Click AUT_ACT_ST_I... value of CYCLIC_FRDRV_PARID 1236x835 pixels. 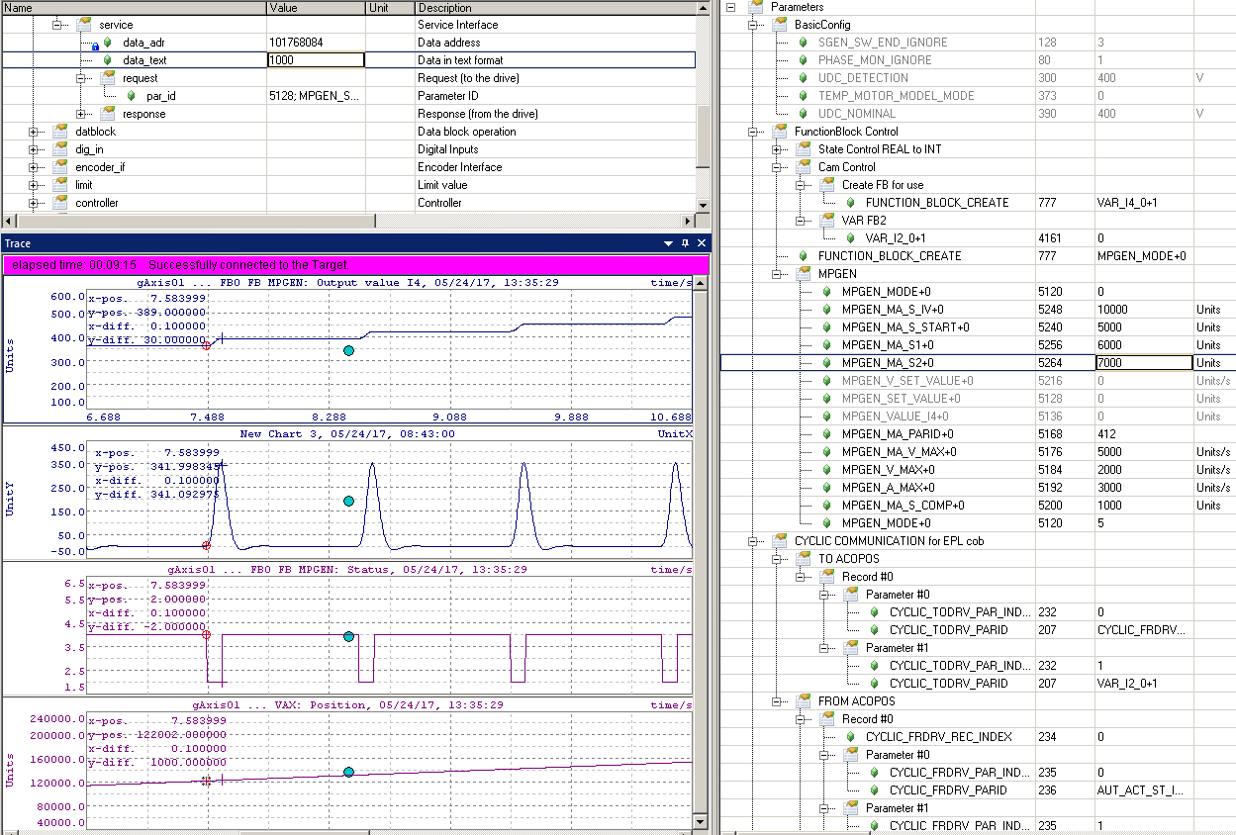1140,790
